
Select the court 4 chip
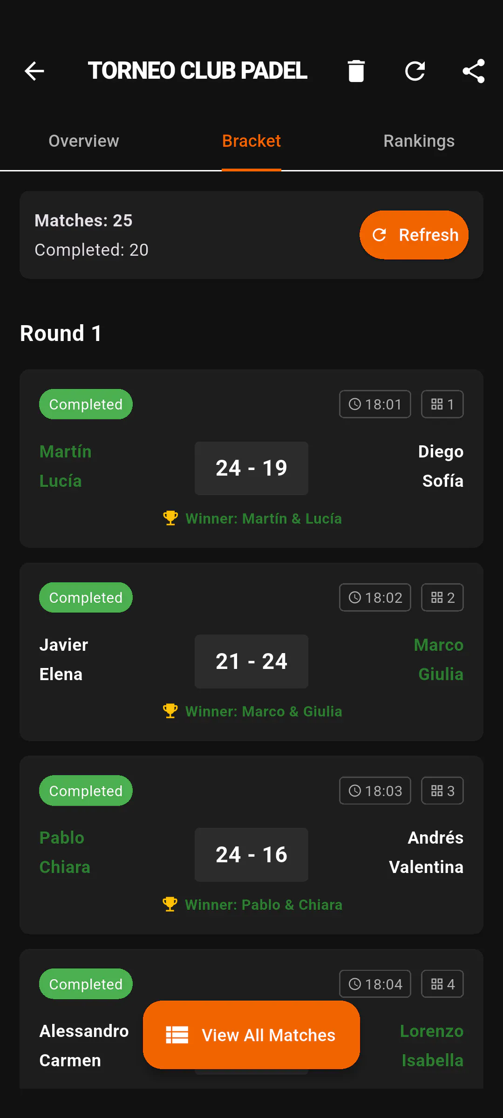pos(442,984)
